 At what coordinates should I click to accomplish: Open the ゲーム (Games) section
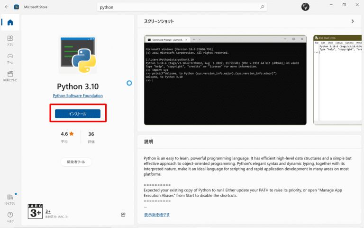point(10,58)
